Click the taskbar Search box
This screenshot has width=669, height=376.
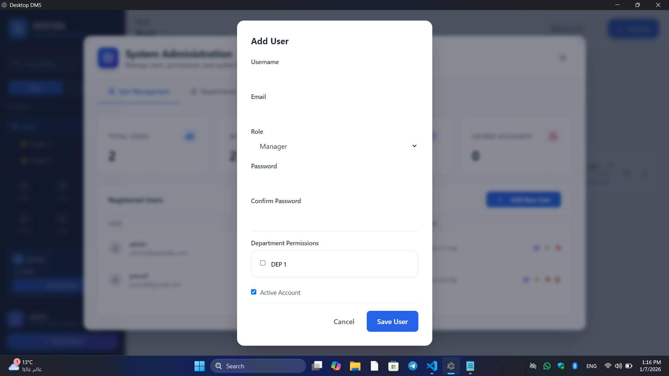(258, 366)
